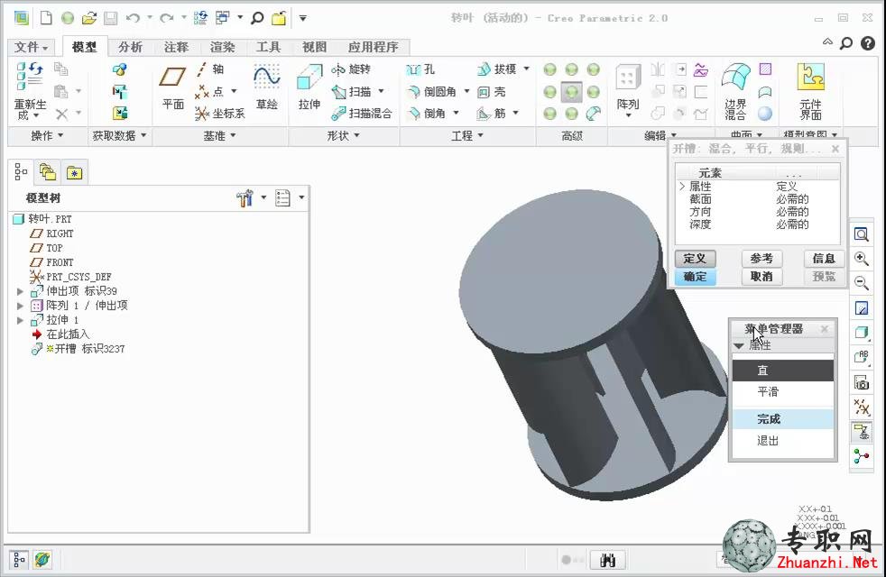Viewport: 886px width, 577px height.
Task: Create a 坐标系 (Coordinate System)
Action: (x=220, y=114)
